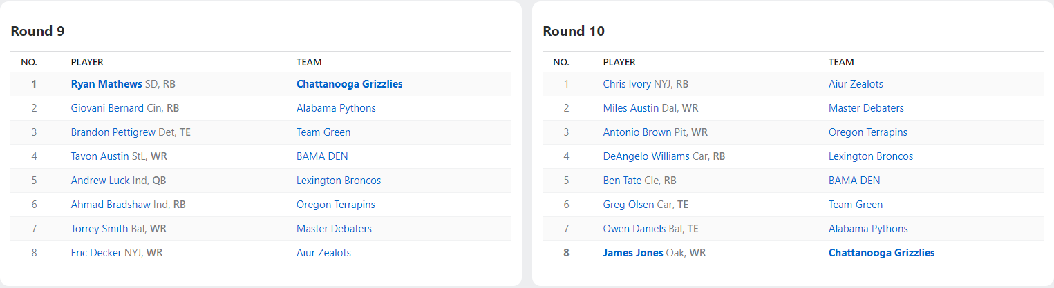Open Brandon Pettigrew player page
1054x288 pixels.
[x=113, y=132]
